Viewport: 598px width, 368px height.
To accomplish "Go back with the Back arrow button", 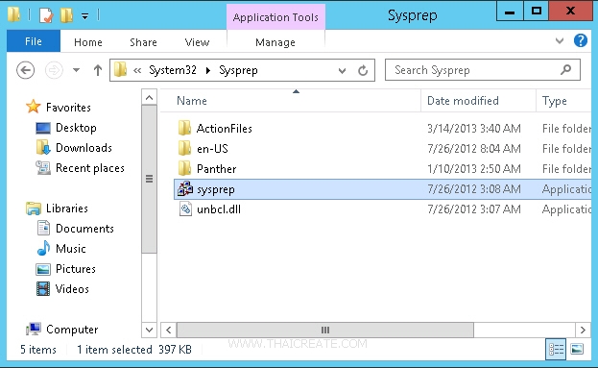I will click(x=26, y=70).
